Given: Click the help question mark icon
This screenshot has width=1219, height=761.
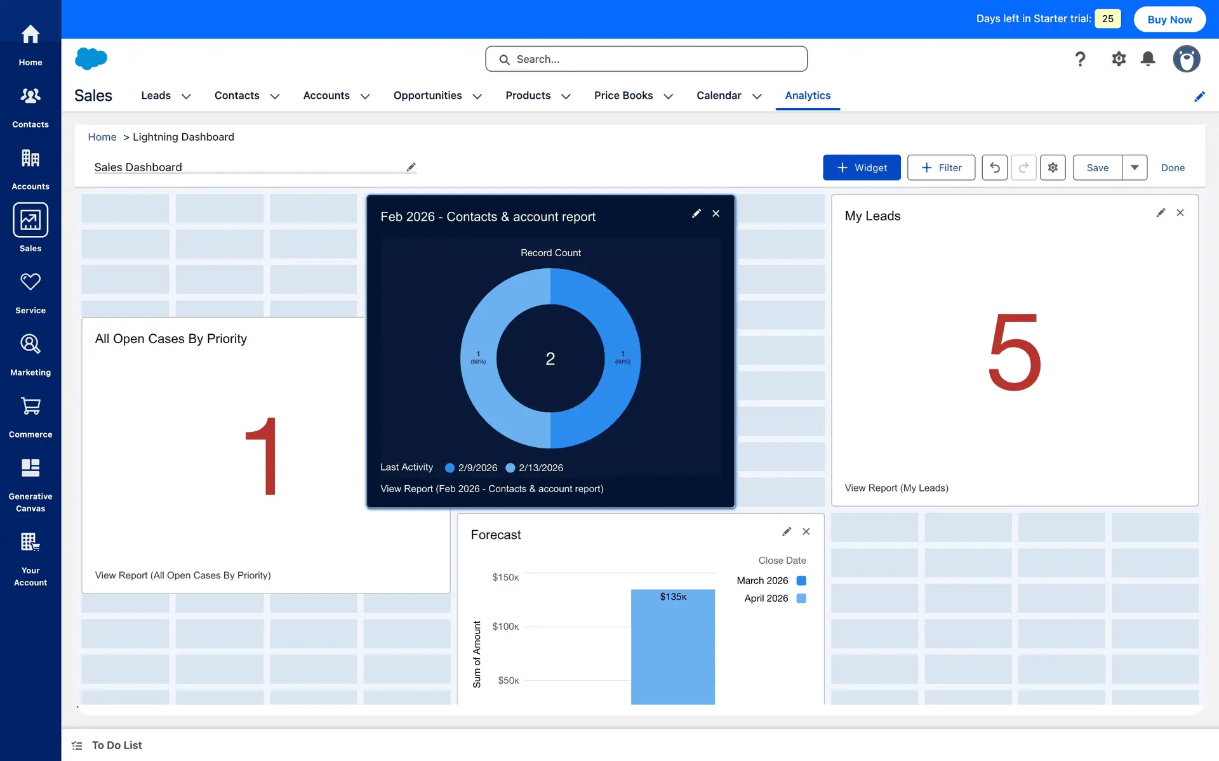Looking at the screenshot, I should tap(1080, 59).
